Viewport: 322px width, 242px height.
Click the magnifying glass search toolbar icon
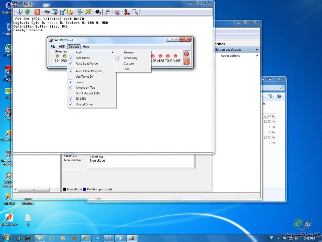point(135,12)
